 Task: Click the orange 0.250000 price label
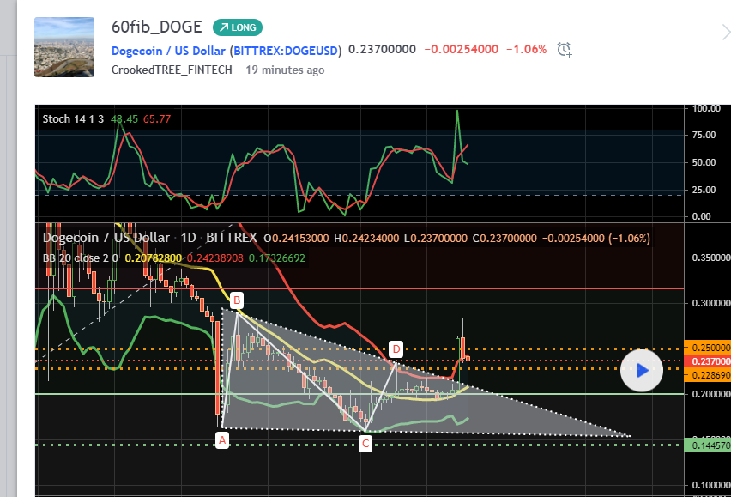click(x=708, y=348)
